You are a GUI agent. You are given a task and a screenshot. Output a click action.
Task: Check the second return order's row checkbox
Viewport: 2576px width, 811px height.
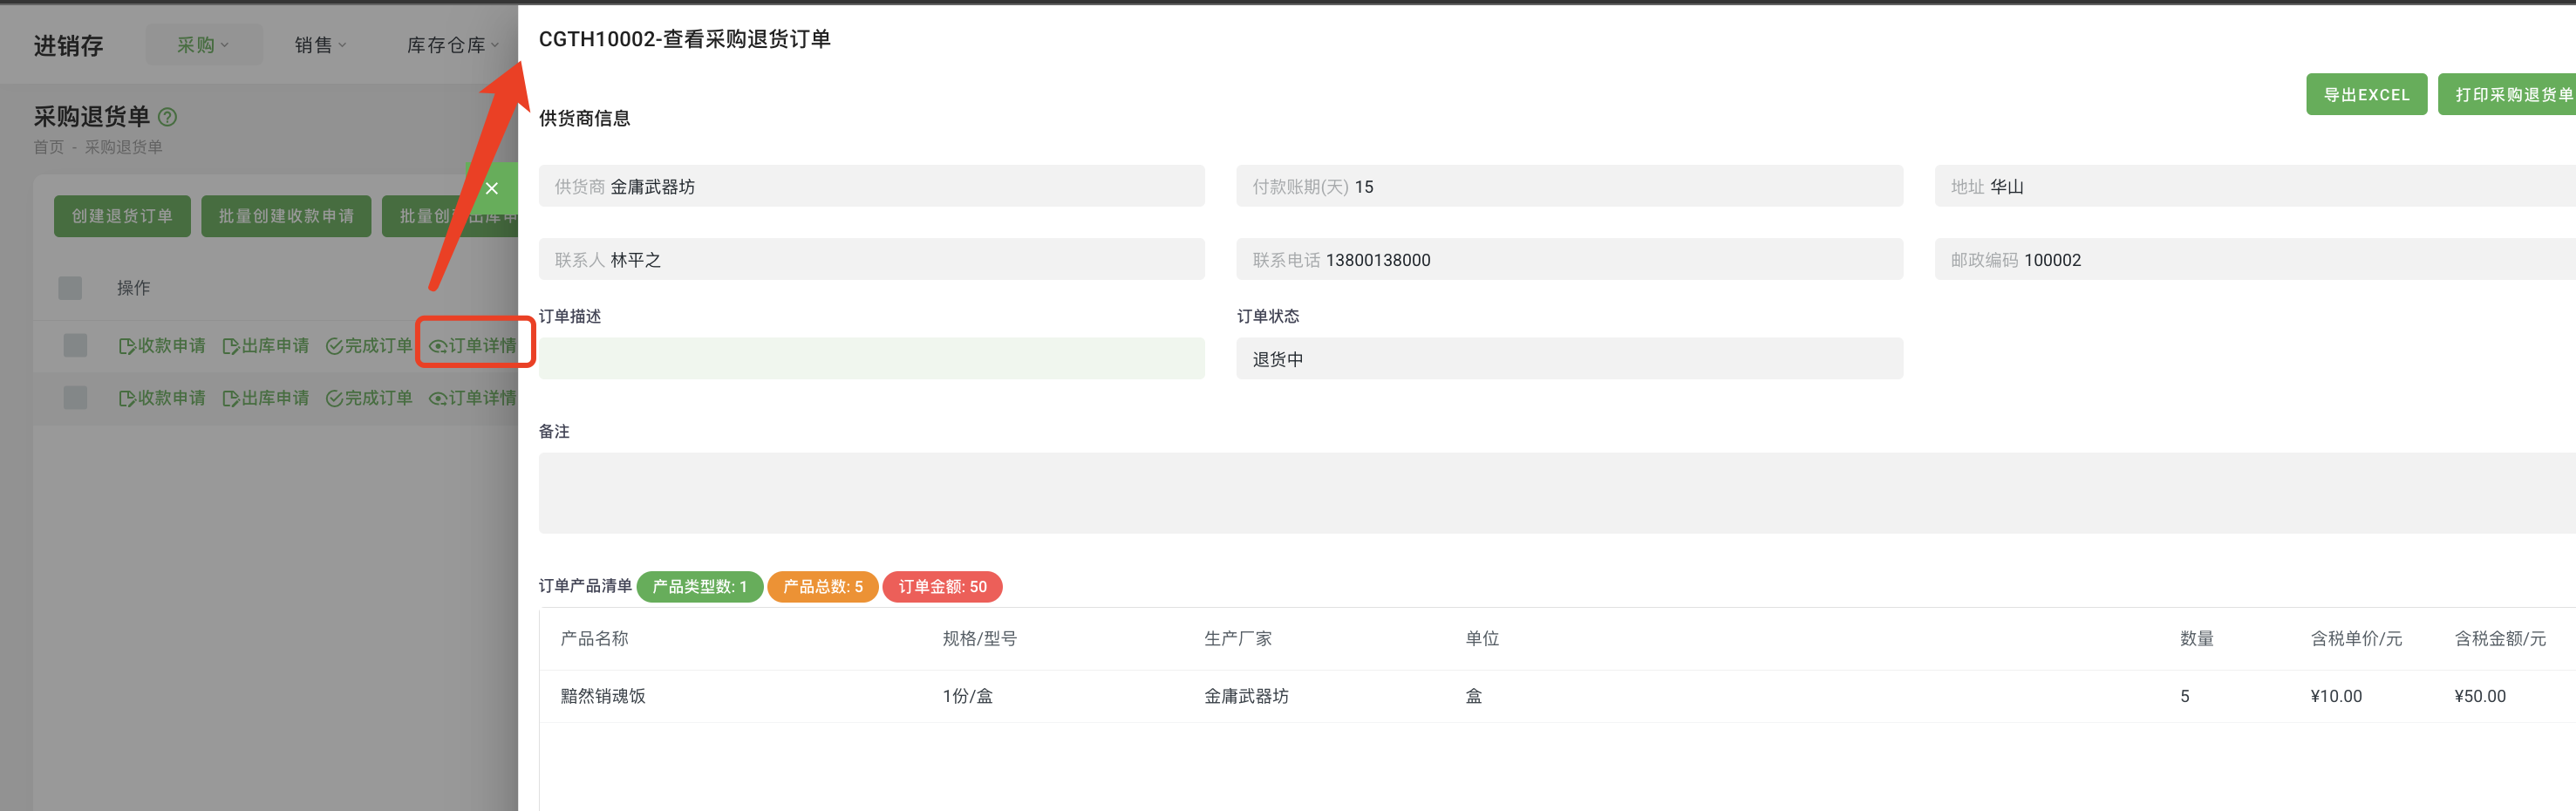pos(75,397)
